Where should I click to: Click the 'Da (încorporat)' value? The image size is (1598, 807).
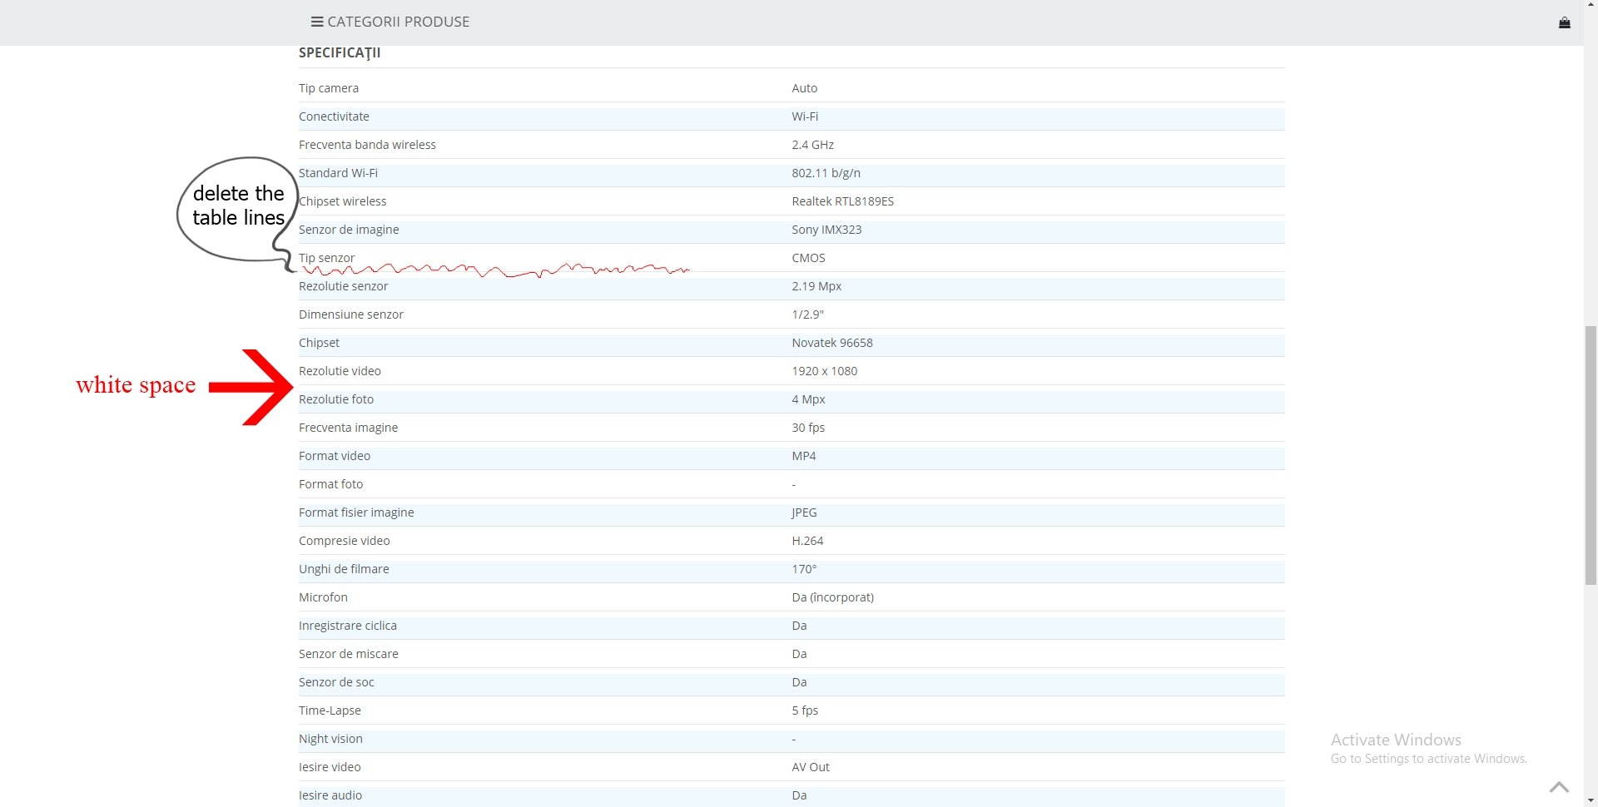[x=832, y=597]
